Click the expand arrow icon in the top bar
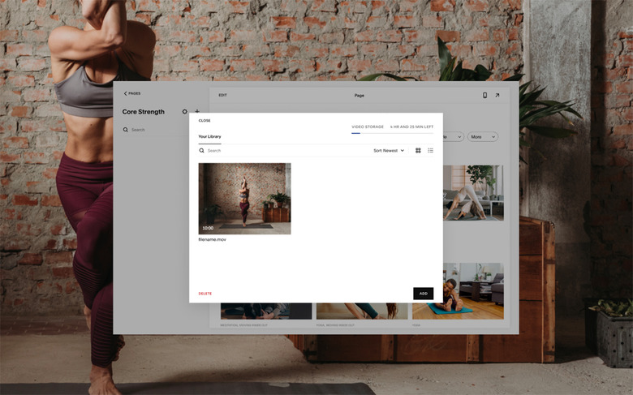 click(497, 95)
